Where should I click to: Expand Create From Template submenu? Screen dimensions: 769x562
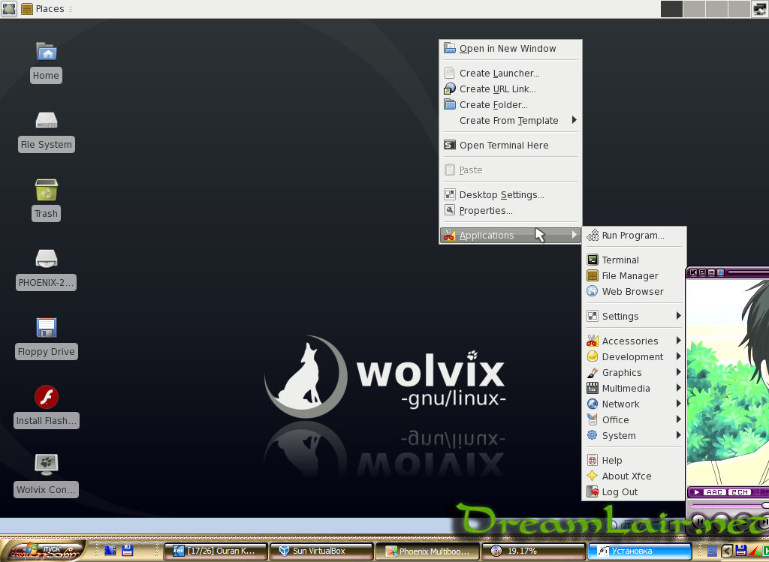[x=509, y=121]
